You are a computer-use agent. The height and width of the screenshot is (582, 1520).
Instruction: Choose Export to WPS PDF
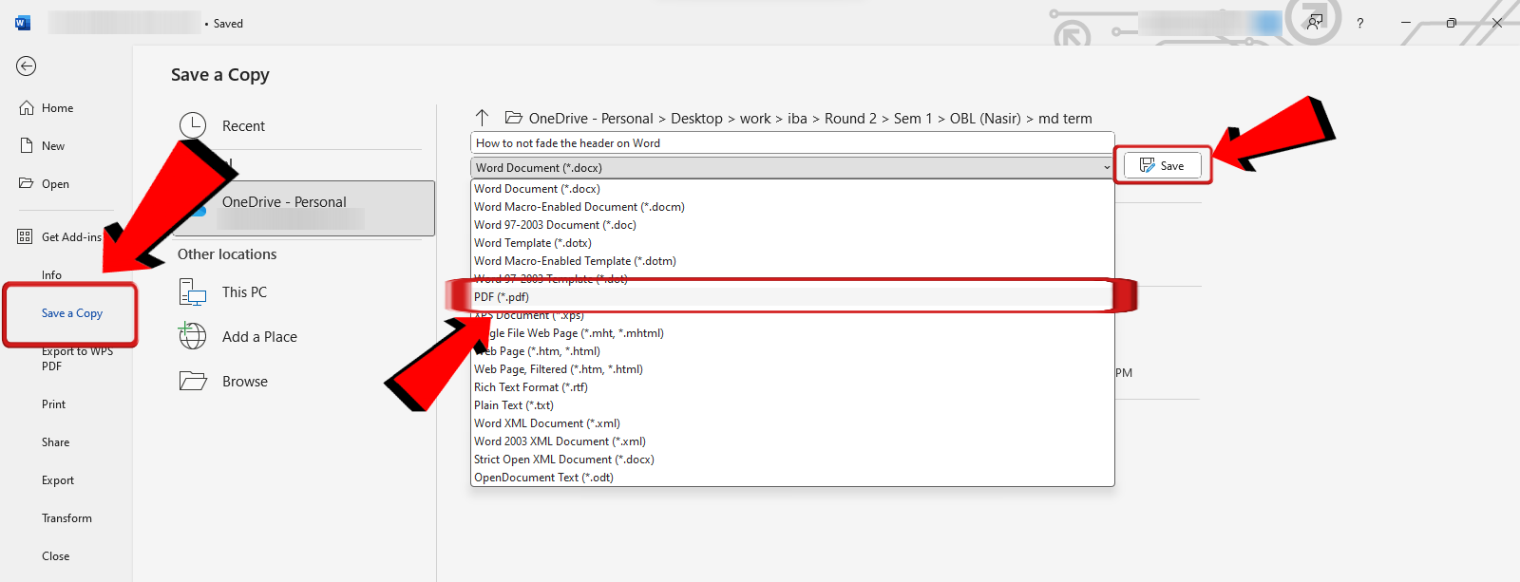pyautogui.click(x=77, y=359)
